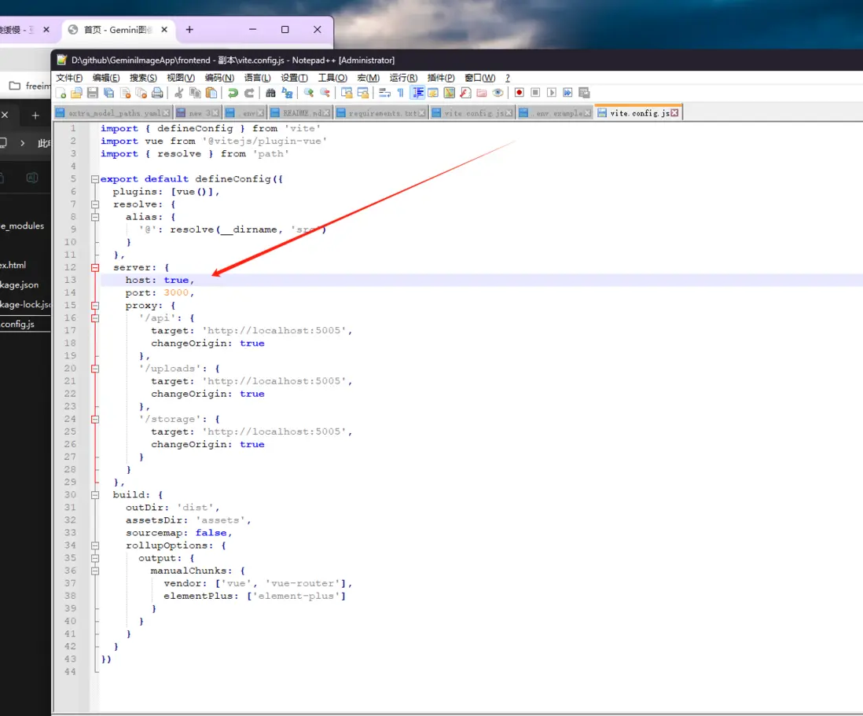
Task: Open the 插件(P) menu
Action: coord(441,78)
